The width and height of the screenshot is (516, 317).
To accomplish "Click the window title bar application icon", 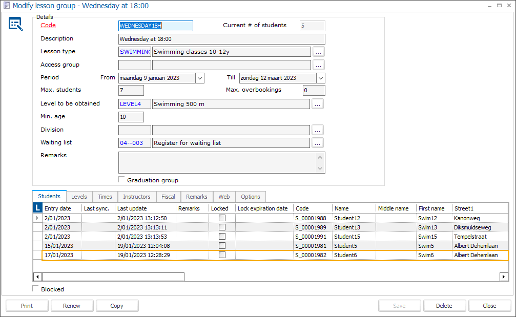I will (x=7, y=5).
